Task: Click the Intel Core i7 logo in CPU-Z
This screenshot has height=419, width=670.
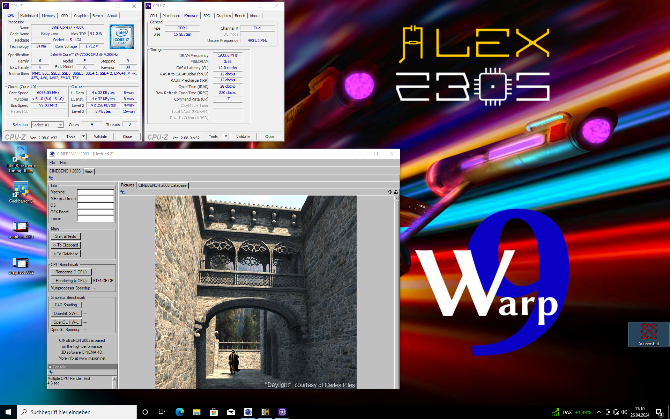Action: click(x=122, y=37)
